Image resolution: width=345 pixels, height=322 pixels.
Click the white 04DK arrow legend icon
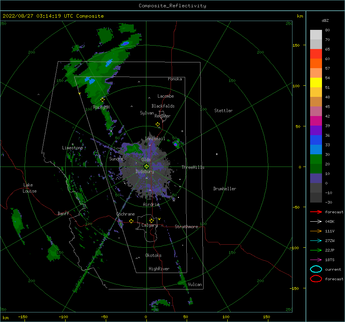pyautogui.click(x=316, y=221)
